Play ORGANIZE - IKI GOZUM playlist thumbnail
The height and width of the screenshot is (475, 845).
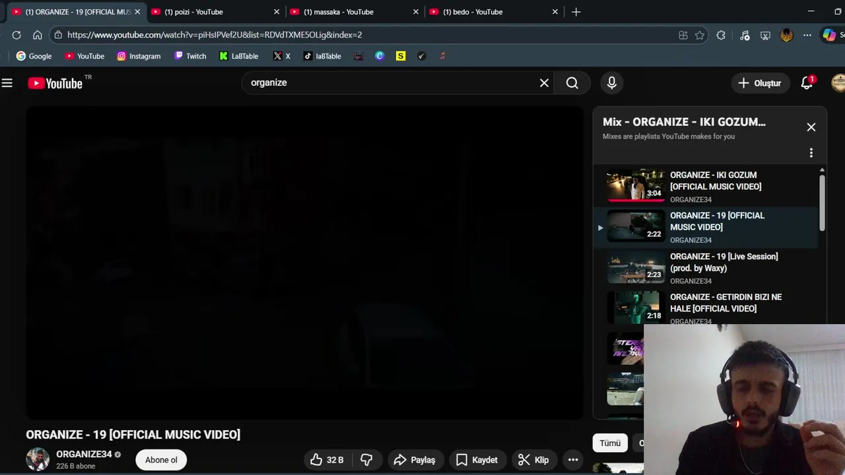tap(636, 185)
